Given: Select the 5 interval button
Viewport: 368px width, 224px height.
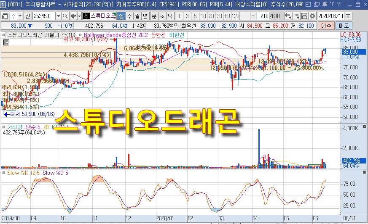Looking at the screenshot, I should [x=195, y=16].
